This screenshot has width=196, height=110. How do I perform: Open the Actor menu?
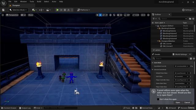click(54, 2)
